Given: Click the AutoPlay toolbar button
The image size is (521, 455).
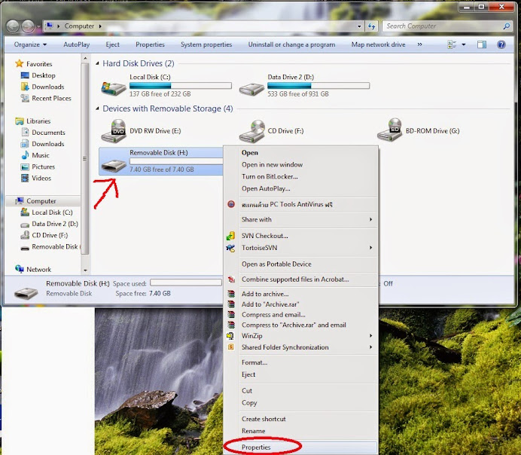Looking at the screenshot, I should (x=77, y=44).
